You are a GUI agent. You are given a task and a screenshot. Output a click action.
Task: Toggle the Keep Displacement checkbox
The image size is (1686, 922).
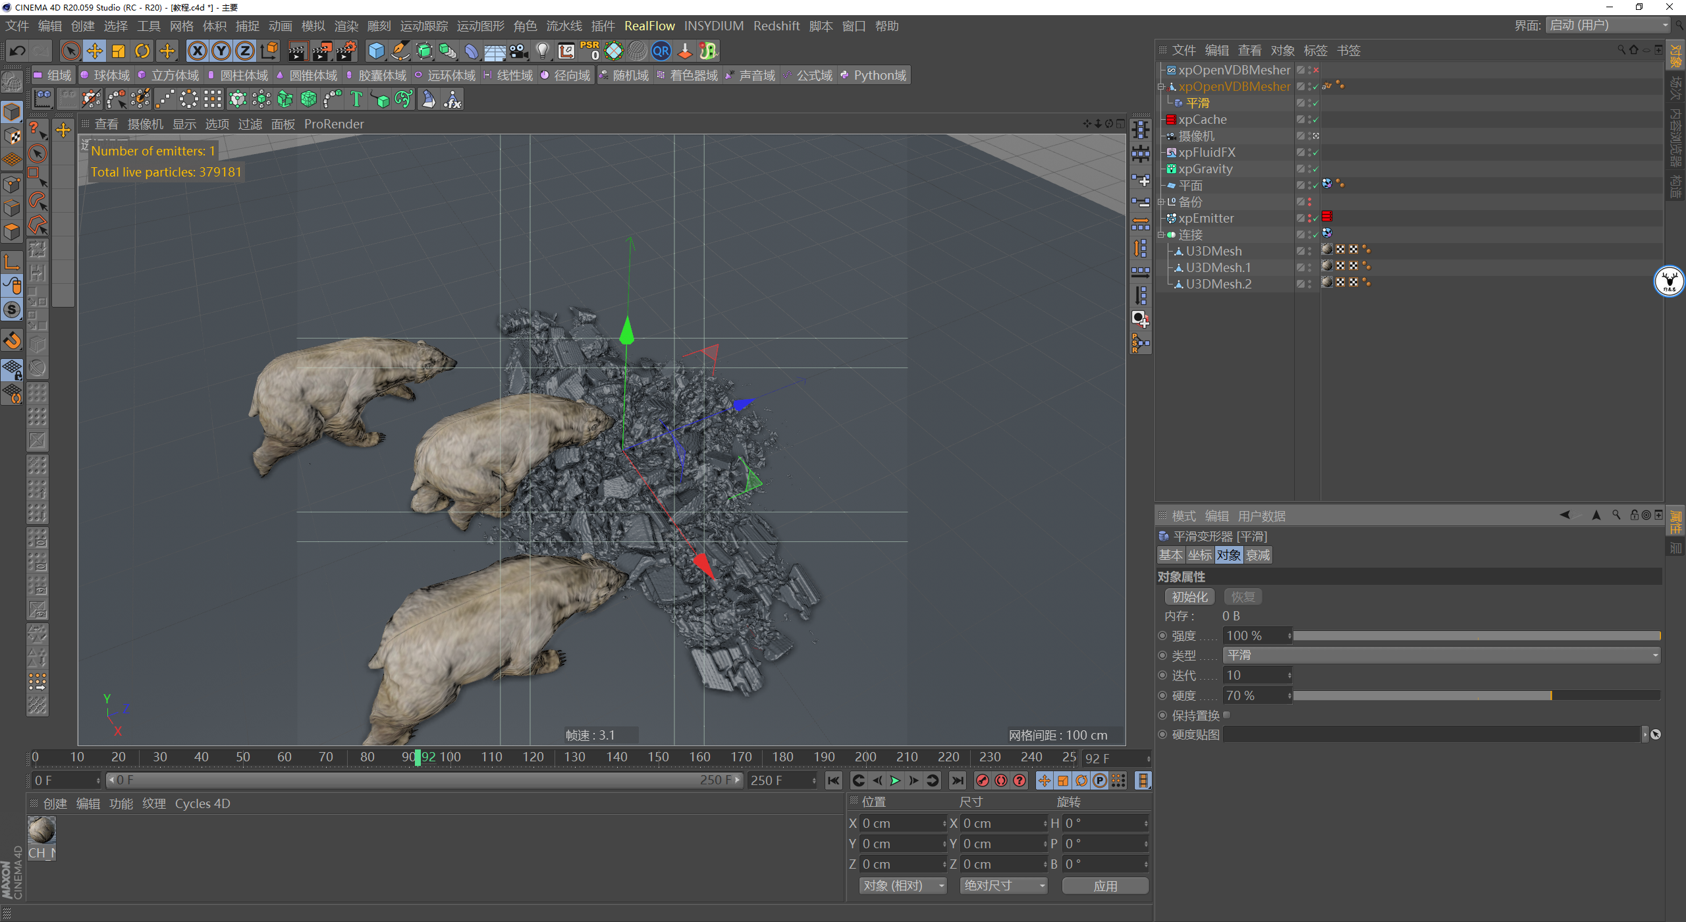[x=1226, y=715]
